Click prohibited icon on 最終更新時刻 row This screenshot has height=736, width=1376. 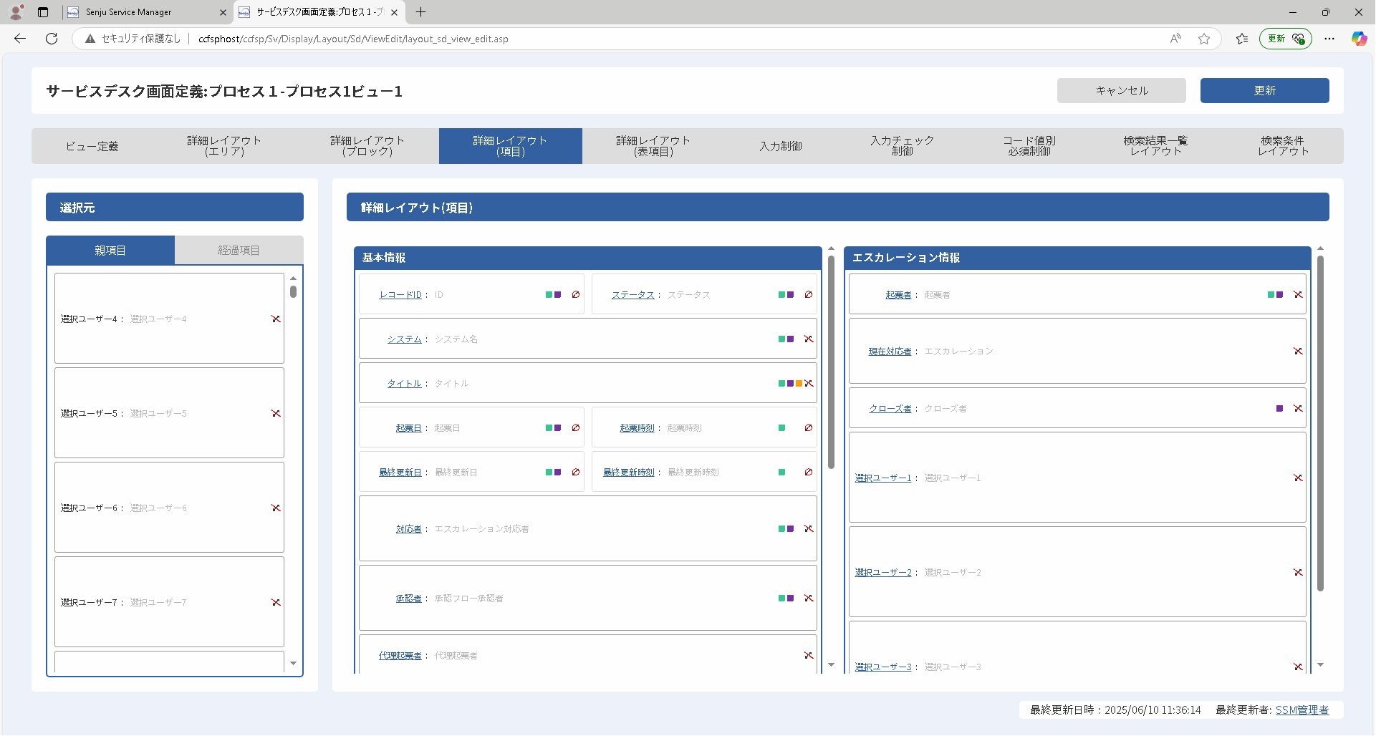pyautogui.click(x=809, y=473)
